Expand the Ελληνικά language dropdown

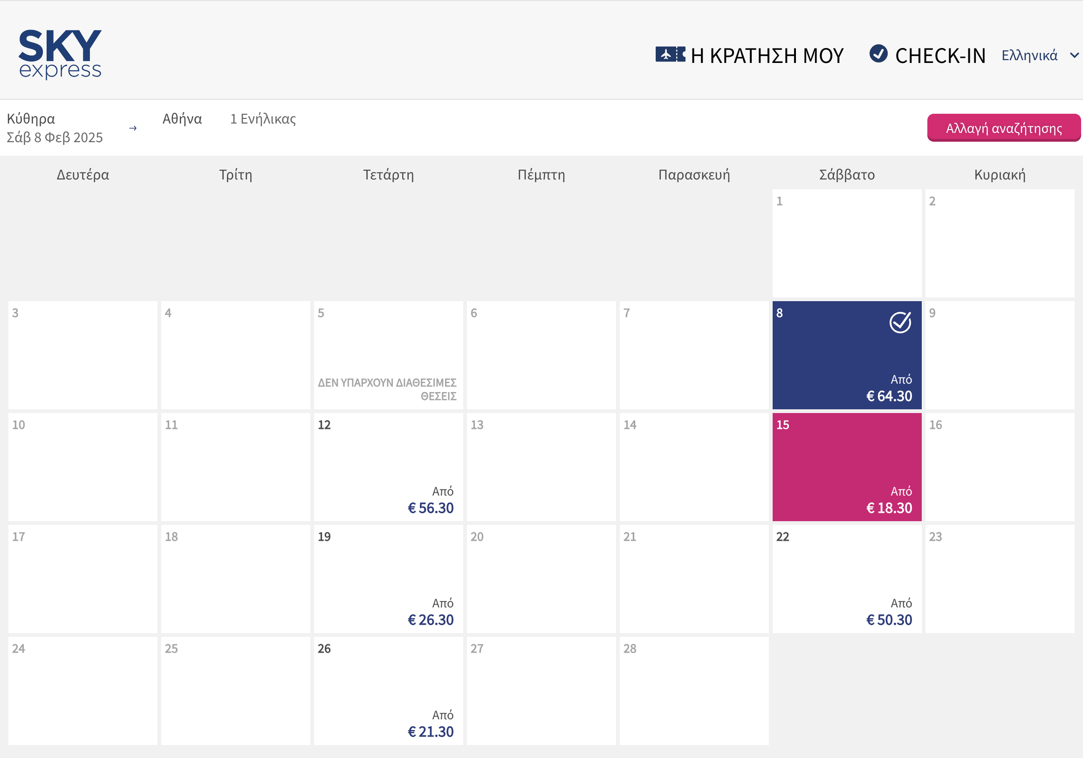(x=1029, y=55)
